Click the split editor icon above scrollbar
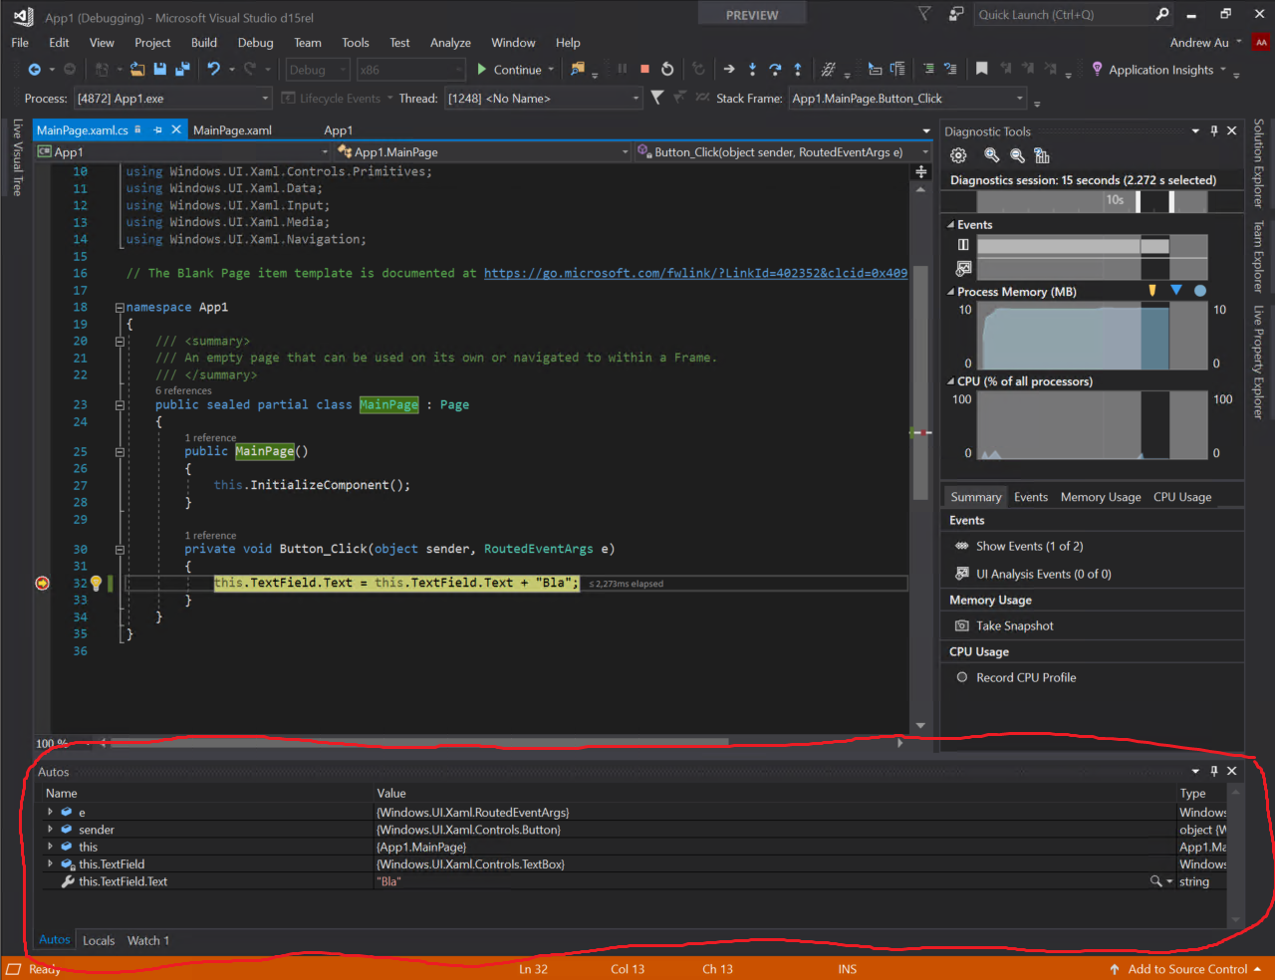 point(921,172)
